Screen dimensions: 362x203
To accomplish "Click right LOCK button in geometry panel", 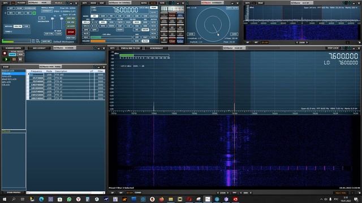I will pyautogui.click(x=234, y=34).
